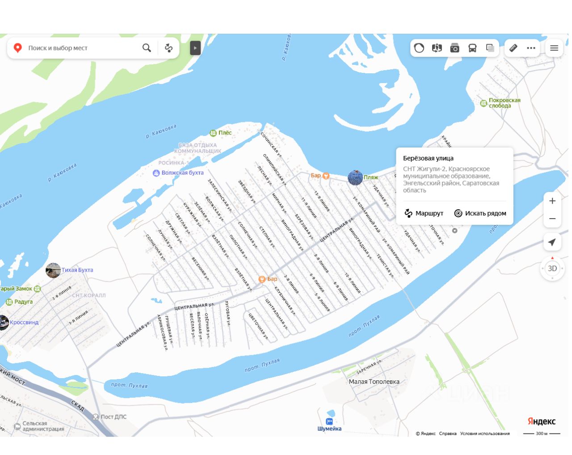Click the my location arrow button
Screen dimensions: 572x455
(552, 242)
